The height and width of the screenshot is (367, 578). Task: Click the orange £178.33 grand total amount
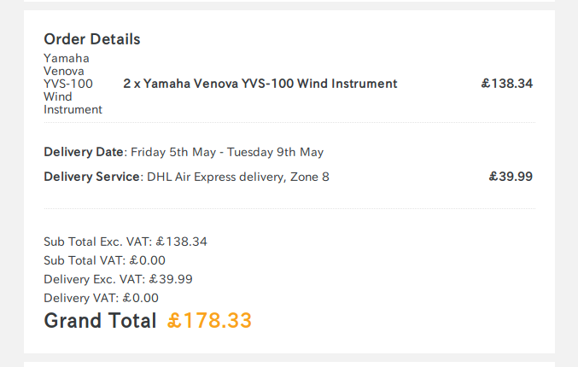[x=209, y=321]
